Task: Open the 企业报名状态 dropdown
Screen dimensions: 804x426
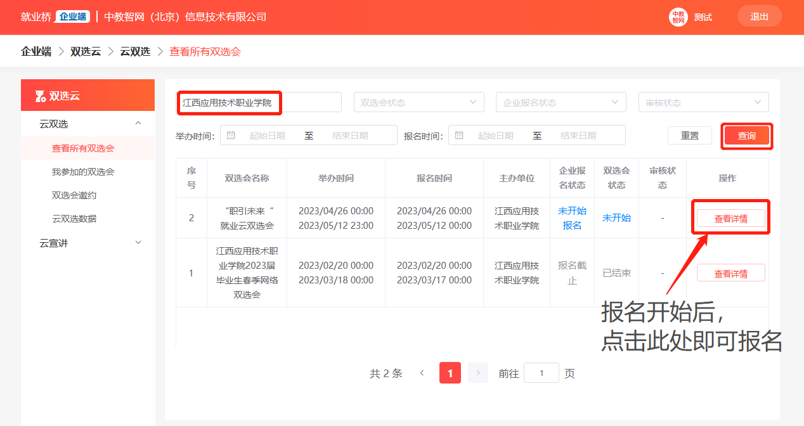Action: click(x=561, y=102)
